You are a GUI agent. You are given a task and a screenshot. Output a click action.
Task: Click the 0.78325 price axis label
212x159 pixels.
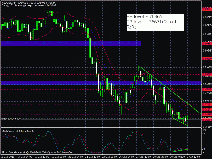(207, 84)
